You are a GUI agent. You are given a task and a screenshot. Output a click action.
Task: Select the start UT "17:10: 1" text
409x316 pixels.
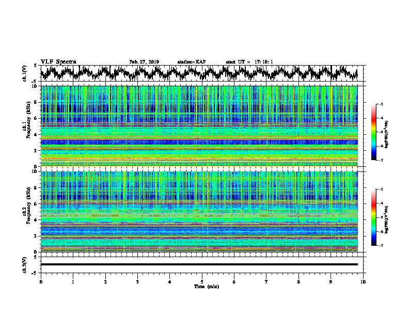tap(264, 62)
